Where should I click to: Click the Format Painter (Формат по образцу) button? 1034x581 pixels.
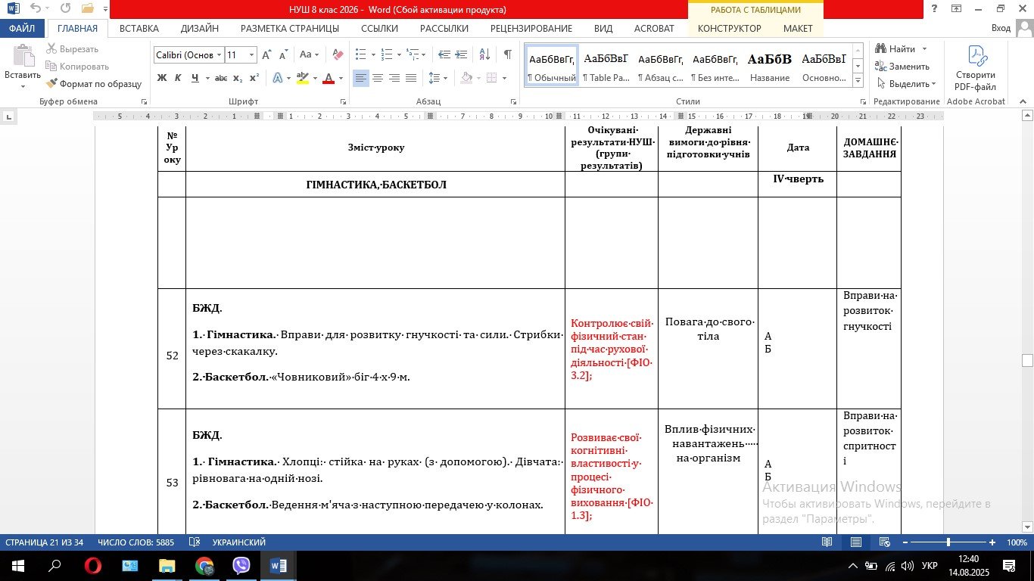click(x=94, y=84)
